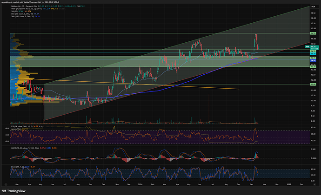
Task: Click the 2027 label on time axis
Action: 288,184
